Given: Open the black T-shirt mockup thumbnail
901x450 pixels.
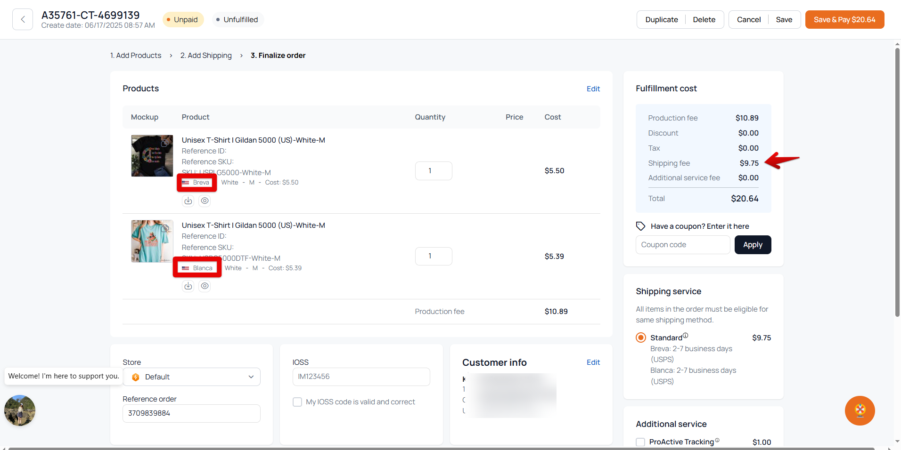Looking at the screenshot, I should click(x=152, y=156).
